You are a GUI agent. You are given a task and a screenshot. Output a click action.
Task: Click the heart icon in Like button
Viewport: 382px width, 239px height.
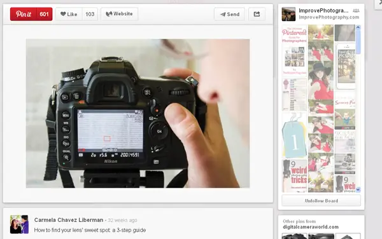tap(63, 14)
